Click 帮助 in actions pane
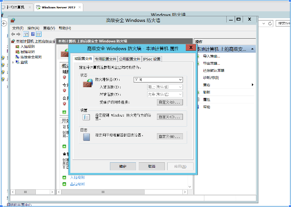The width and height of the screenshot is (291, 207). [x=206, y=107]
